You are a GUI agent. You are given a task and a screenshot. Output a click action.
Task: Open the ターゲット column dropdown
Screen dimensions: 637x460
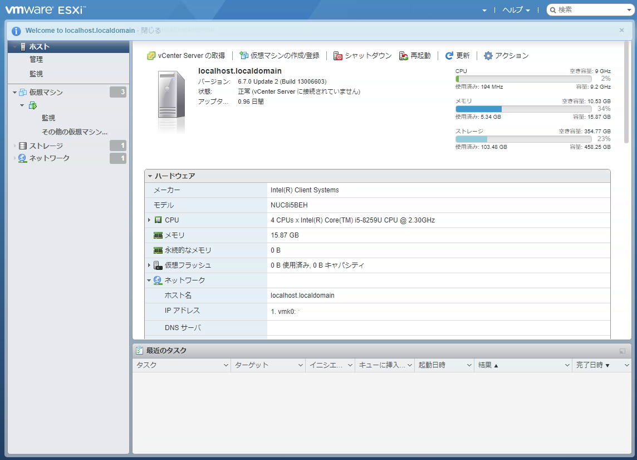point(301,365)
